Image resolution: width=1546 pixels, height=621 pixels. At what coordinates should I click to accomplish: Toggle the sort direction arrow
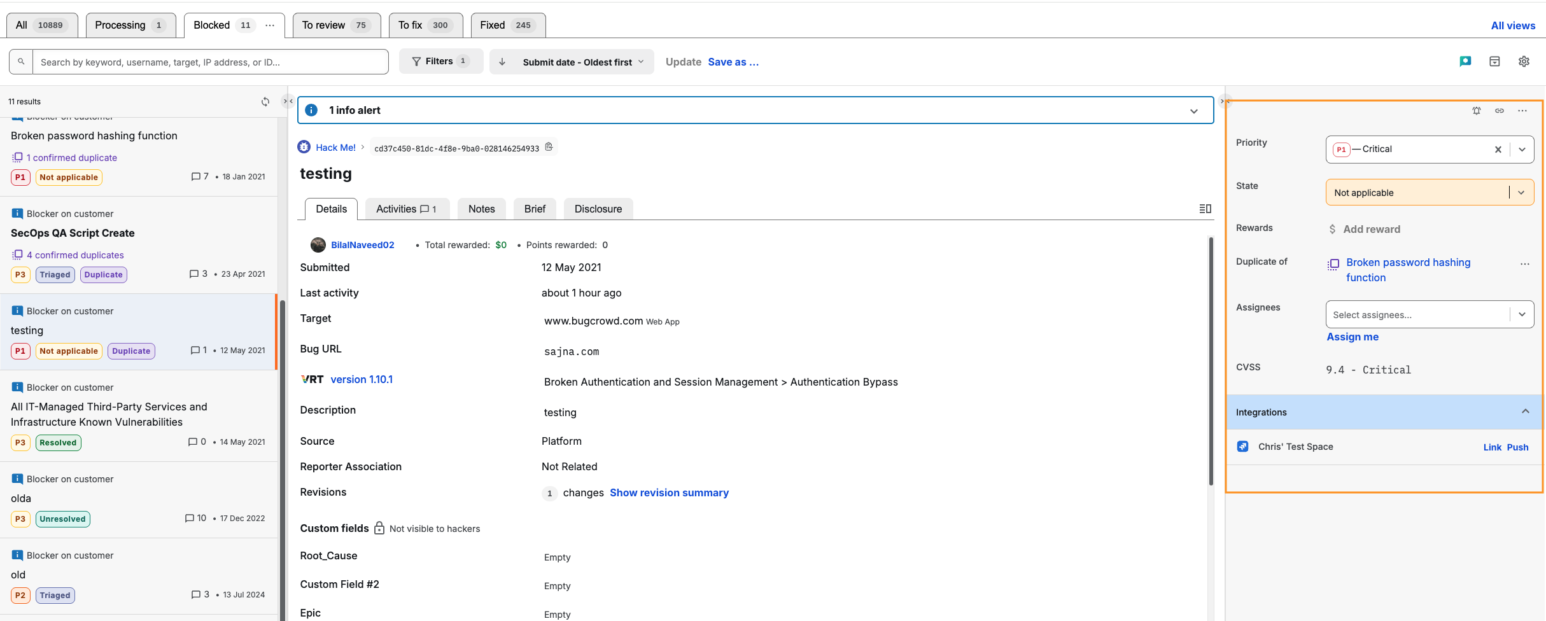click(502, 62)
